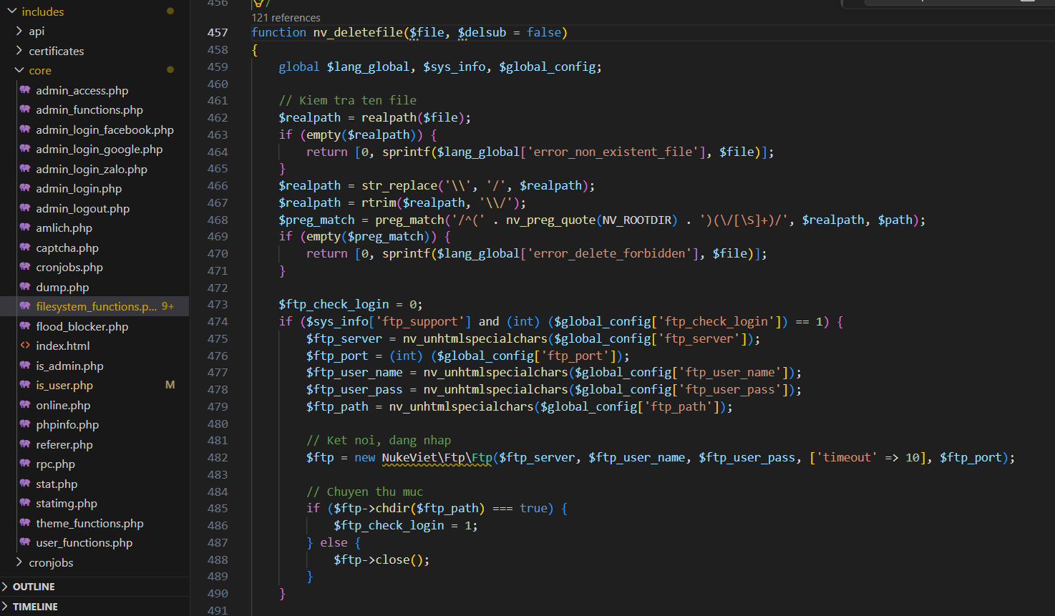Open the '121 references' CodeLens link

click(286, 18)
